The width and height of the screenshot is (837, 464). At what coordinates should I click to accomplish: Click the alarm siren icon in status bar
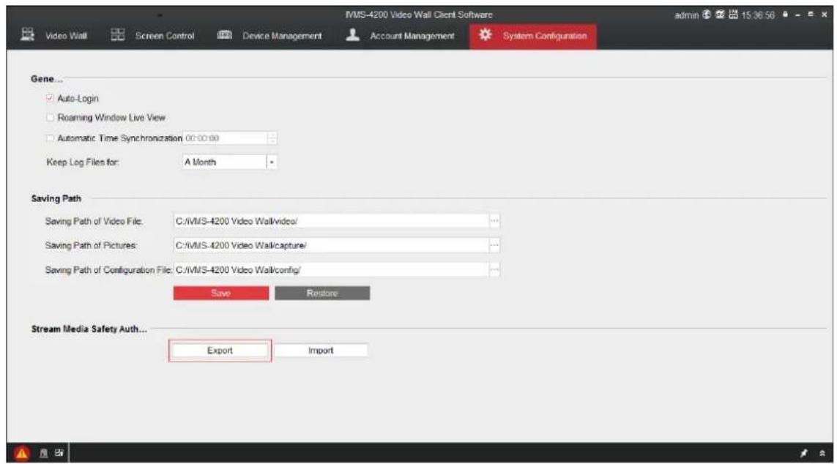point(44,453)
